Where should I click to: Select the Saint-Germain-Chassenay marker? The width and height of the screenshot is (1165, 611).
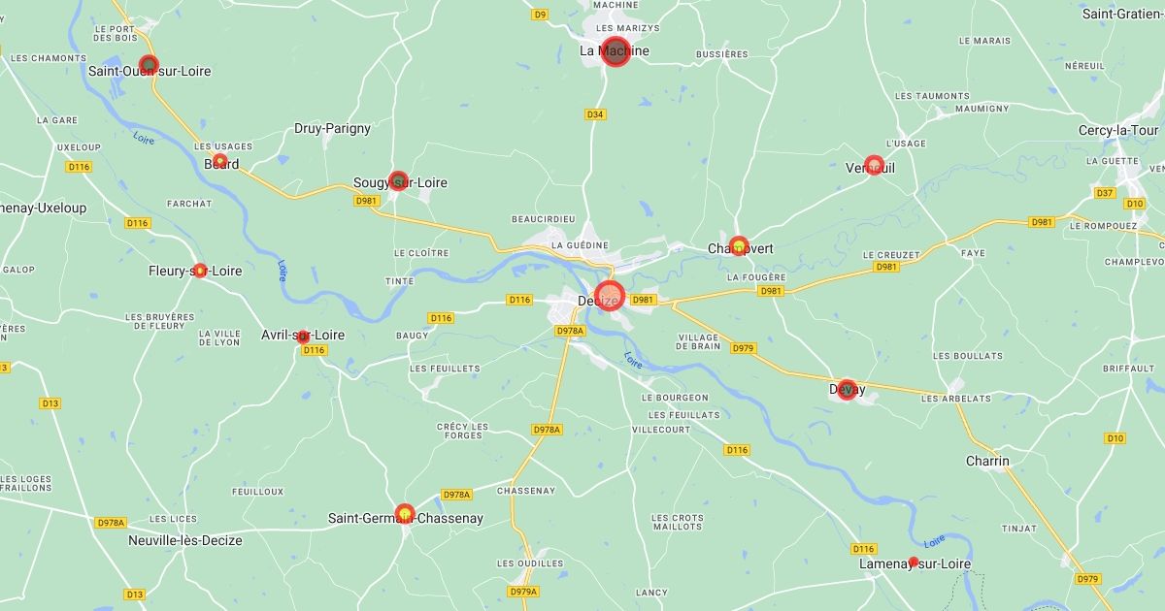click(405, 512)
